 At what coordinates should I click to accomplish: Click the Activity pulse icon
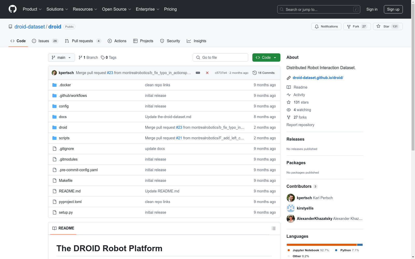pyautogui.click(x=289, y=95)
